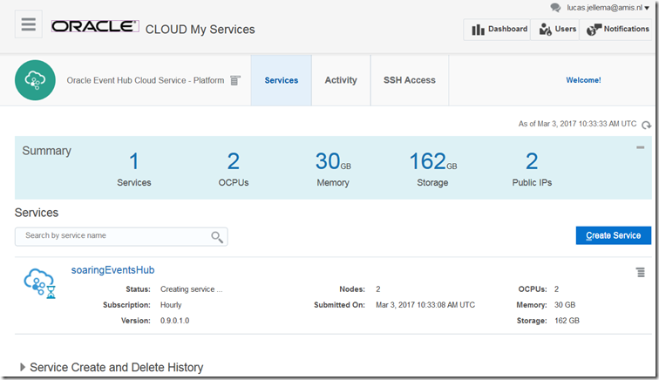Open menu icon beside Event Hub Platform title
The width and height of the screenshot is (659, 380).
click(234, 80)
